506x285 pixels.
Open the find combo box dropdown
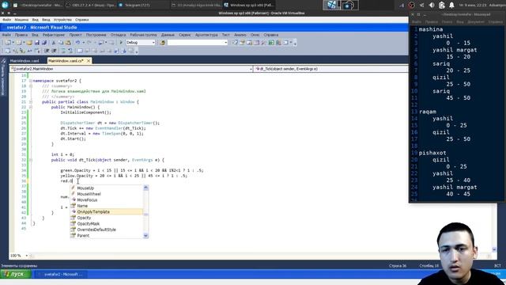tap(226, 43)
